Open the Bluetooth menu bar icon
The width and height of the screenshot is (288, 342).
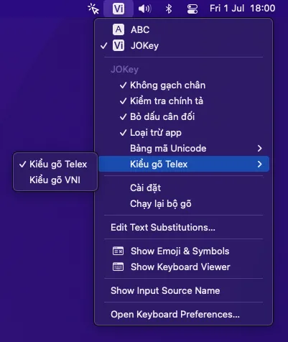169,9
